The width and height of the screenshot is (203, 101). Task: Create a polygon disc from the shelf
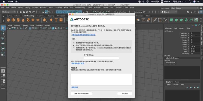38,20
